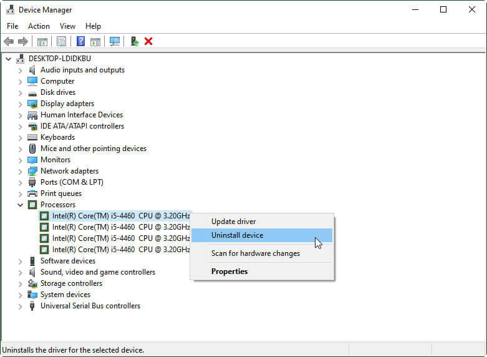Click the red X uninstall toolbar icon
Screen dimensions: 487x357
point(148,41)
